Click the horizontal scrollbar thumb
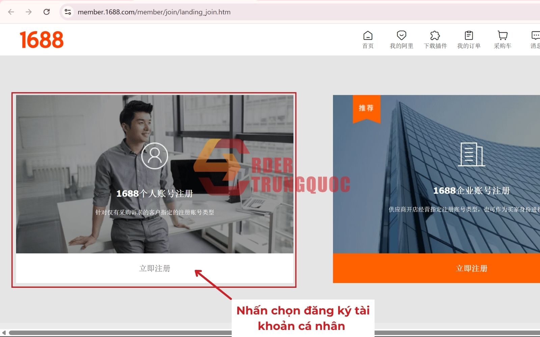This screenshot has height=337, width=540. tap(274, 333)
